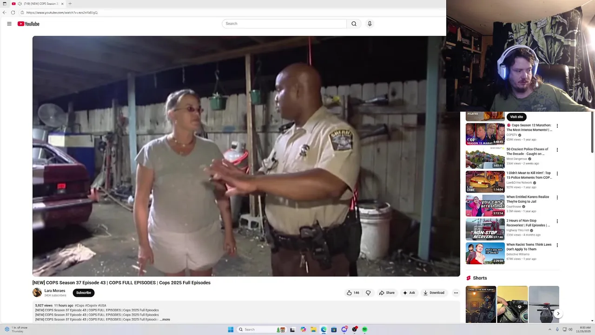
Task: Open 2 Hours of Non-Stop Recoveries thumbnail
Action: click(x=485, y=229)
